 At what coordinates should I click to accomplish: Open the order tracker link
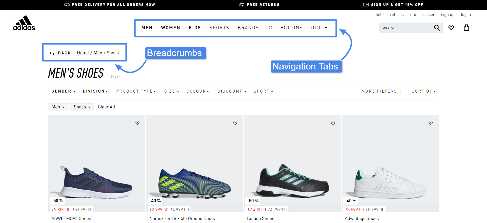click(x=422, y=15)
